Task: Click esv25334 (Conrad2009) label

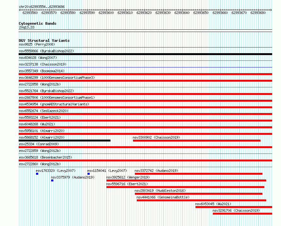Action: tap(39, 144)
